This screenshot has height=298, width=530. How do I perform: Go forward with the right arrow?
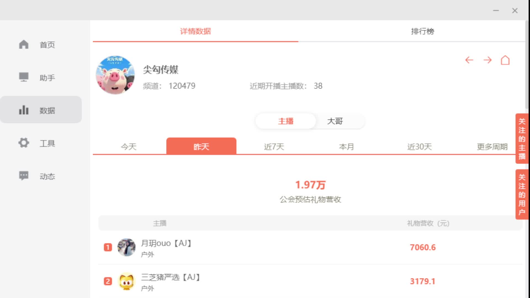click(487, 60)
